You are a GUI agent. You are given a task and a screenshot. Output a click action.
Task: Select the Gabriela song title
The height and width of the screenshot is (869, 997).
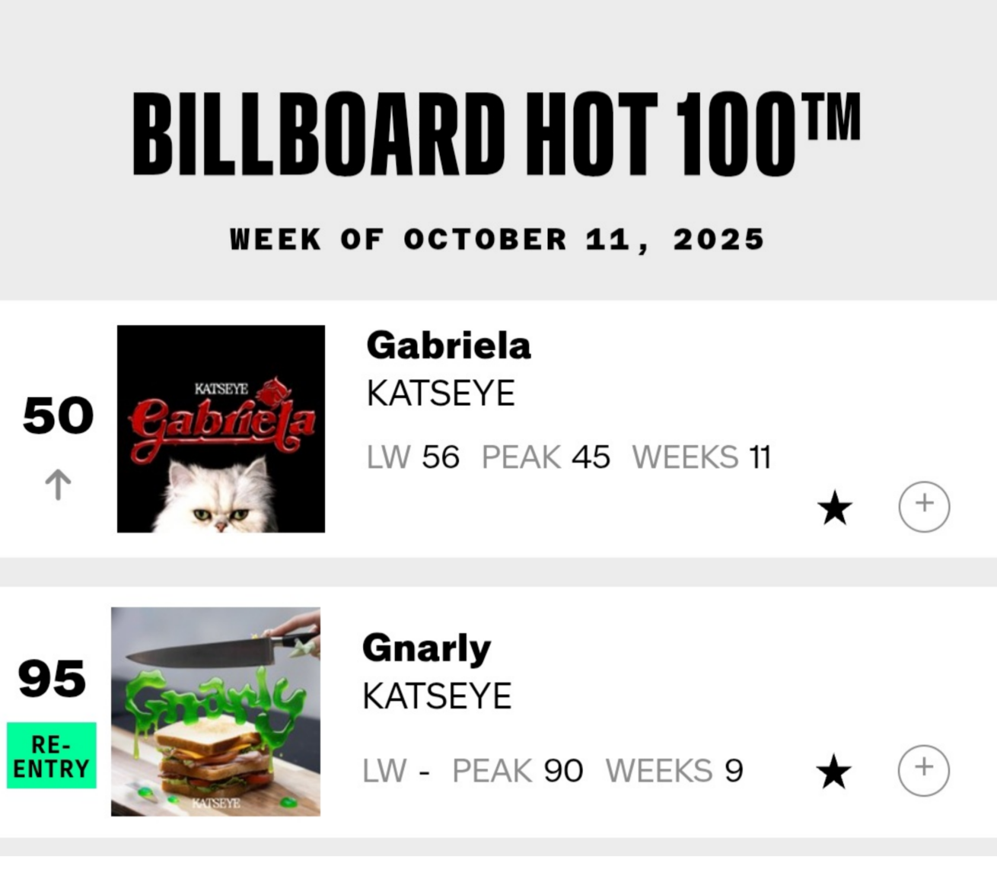(448, 345)
